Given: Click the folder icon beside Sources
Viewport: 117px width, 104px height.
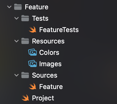Looking at the screenshot, I should click(25, 75).
